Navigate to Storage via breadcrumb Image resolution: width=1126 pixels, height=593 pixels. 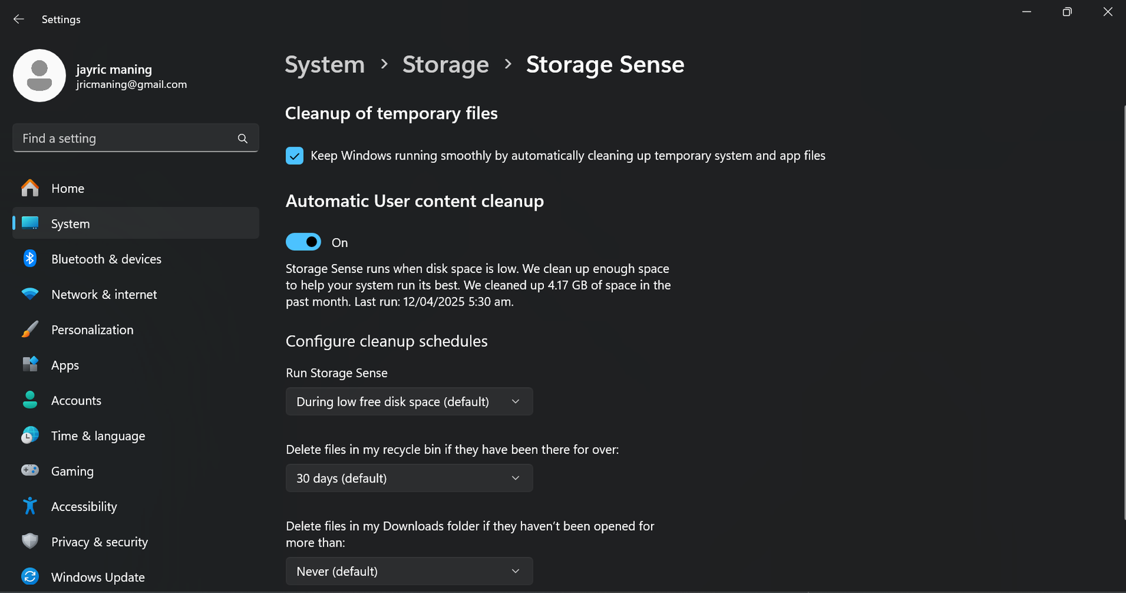tap(446, 64)
